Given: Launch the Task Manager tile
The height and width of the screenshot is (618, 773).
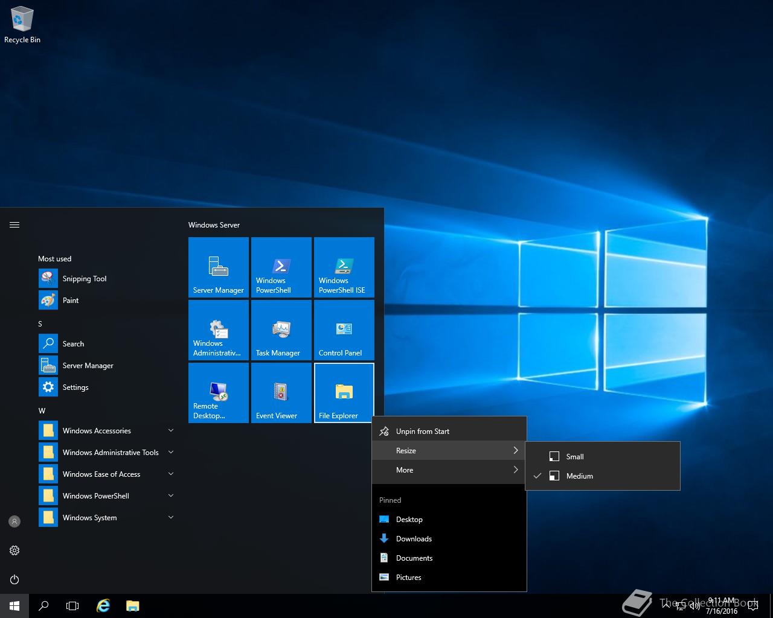Looking at the screenshot, I should pos(281,330).
